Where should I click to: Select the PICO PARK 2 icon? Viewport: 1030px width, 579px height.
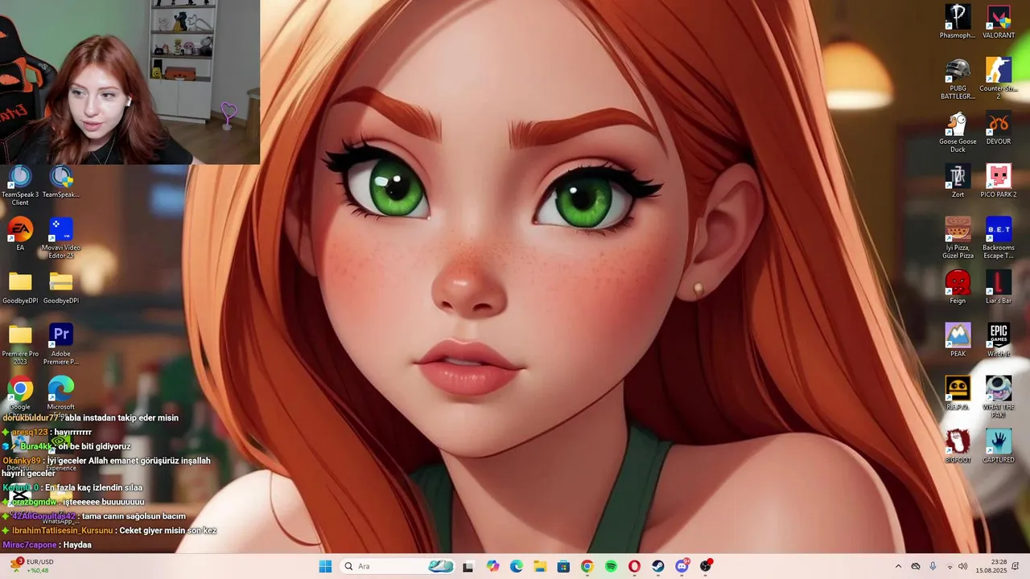click(x=999, y=181)
